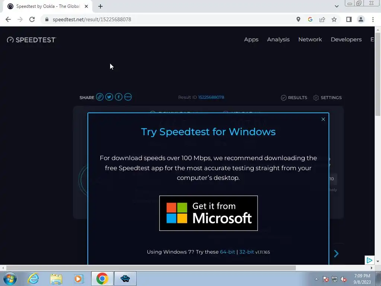Open Result ID 15225688078 link

tap(211, 97)
